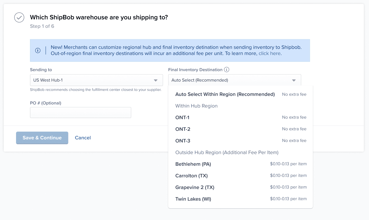Open the US West Hub-1 combo box
369x220 pixels.
click(96, 80)
